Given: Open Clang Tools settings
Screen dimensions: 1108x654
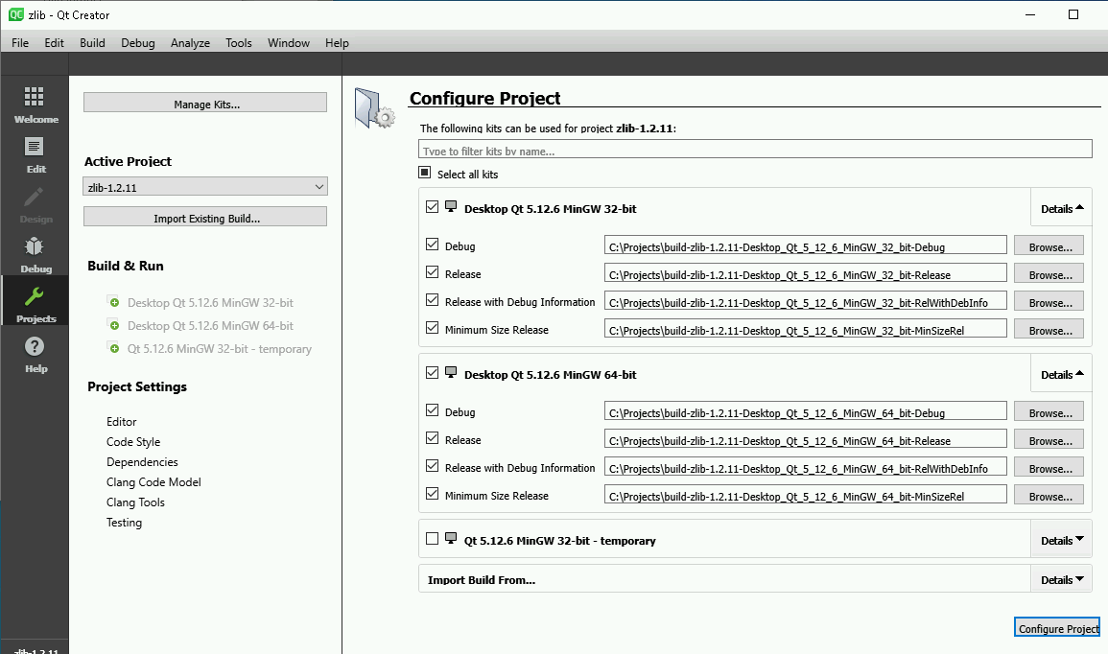Looking at the screenshot, I should pyautogui.click(x=135, y=502).
